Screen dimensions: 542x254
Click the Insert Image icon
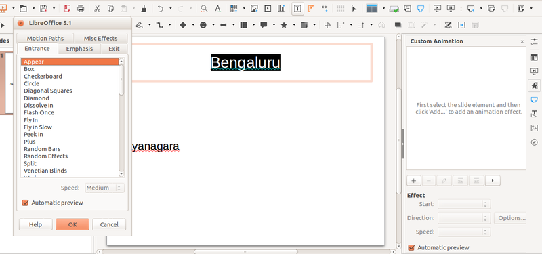[255, 8]
